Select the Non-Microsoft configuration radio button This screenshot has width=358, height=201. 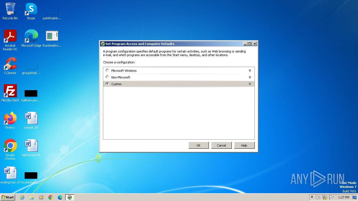107,77
